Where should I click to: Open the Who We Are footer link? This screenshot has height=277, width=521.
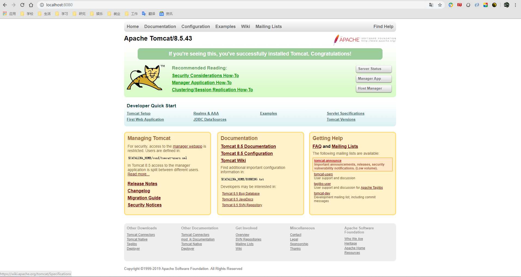coord(354,239)
